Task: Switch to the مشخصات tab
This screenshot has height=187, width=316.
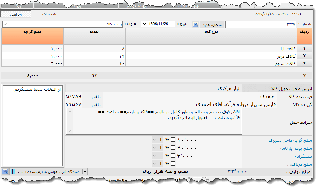Action: (x=50, y=14)
